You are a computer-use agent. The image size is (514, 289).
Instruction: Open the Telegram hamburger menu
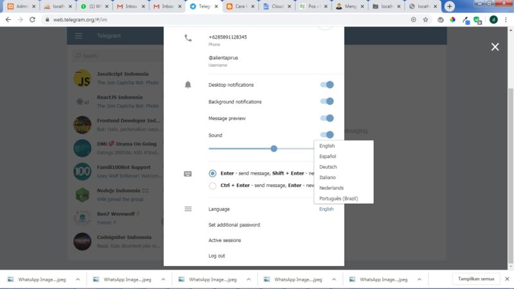click(x=78, y=36)
